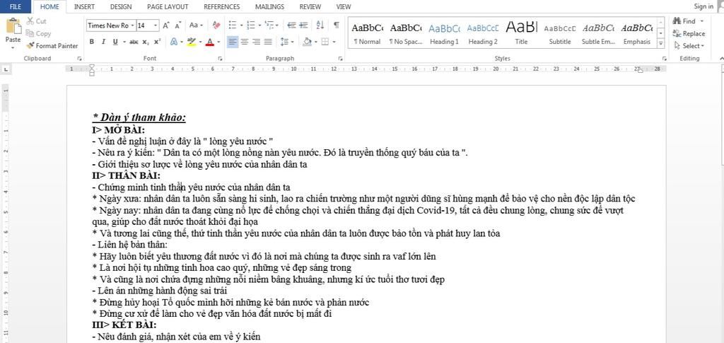The height and width of the screenshot is (343, 724).
Task: Open the FILE tab
Action: coord(16,6)
